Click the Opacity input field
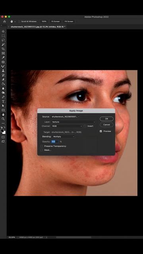Image resolution: width=143 pixels, height=254 pixels. point(55,142)
